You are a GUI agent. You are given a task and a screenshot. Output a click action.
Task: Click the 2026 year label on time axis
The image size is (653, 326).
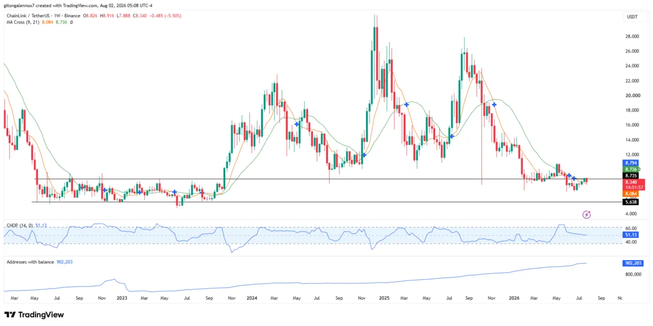515,298
